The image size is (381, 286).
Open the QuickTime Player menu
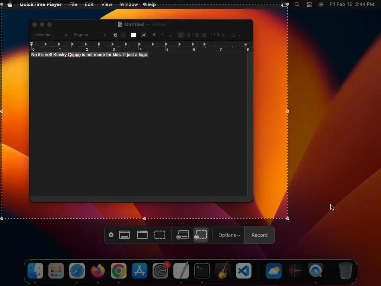(40, 4)
